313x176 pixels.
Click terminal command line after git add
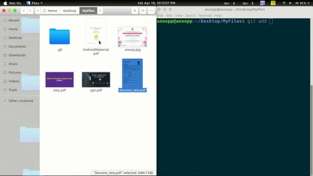(270, 21)
